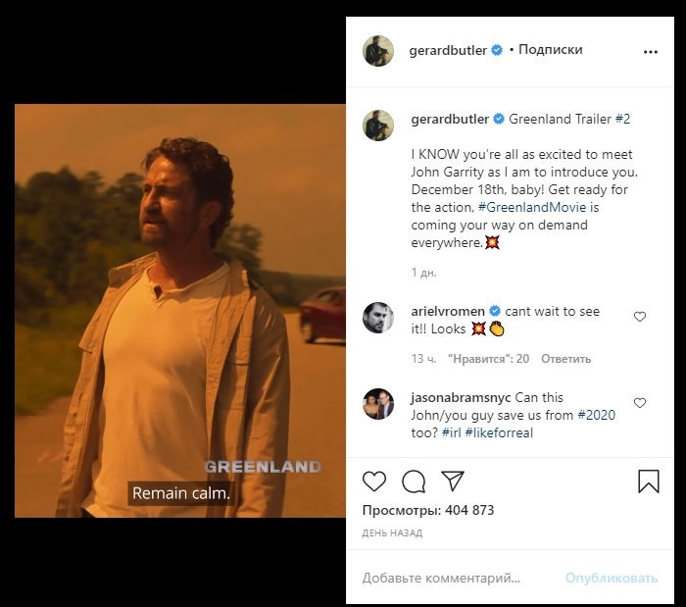The width and height of the screenshot is (686, 607).
Task: Open gerardbutler avatar in post header
Action: coord(378,51)
